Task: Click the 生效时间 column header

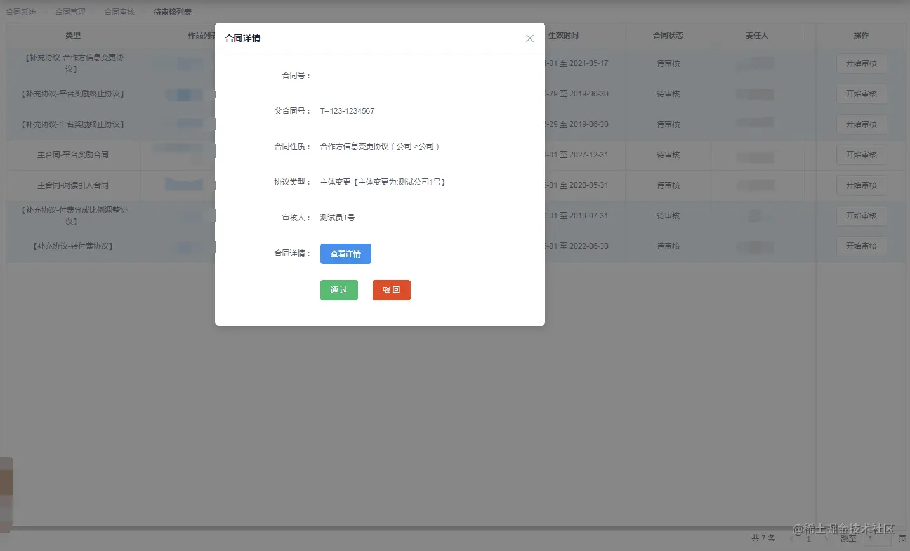Action: [564, 36]
